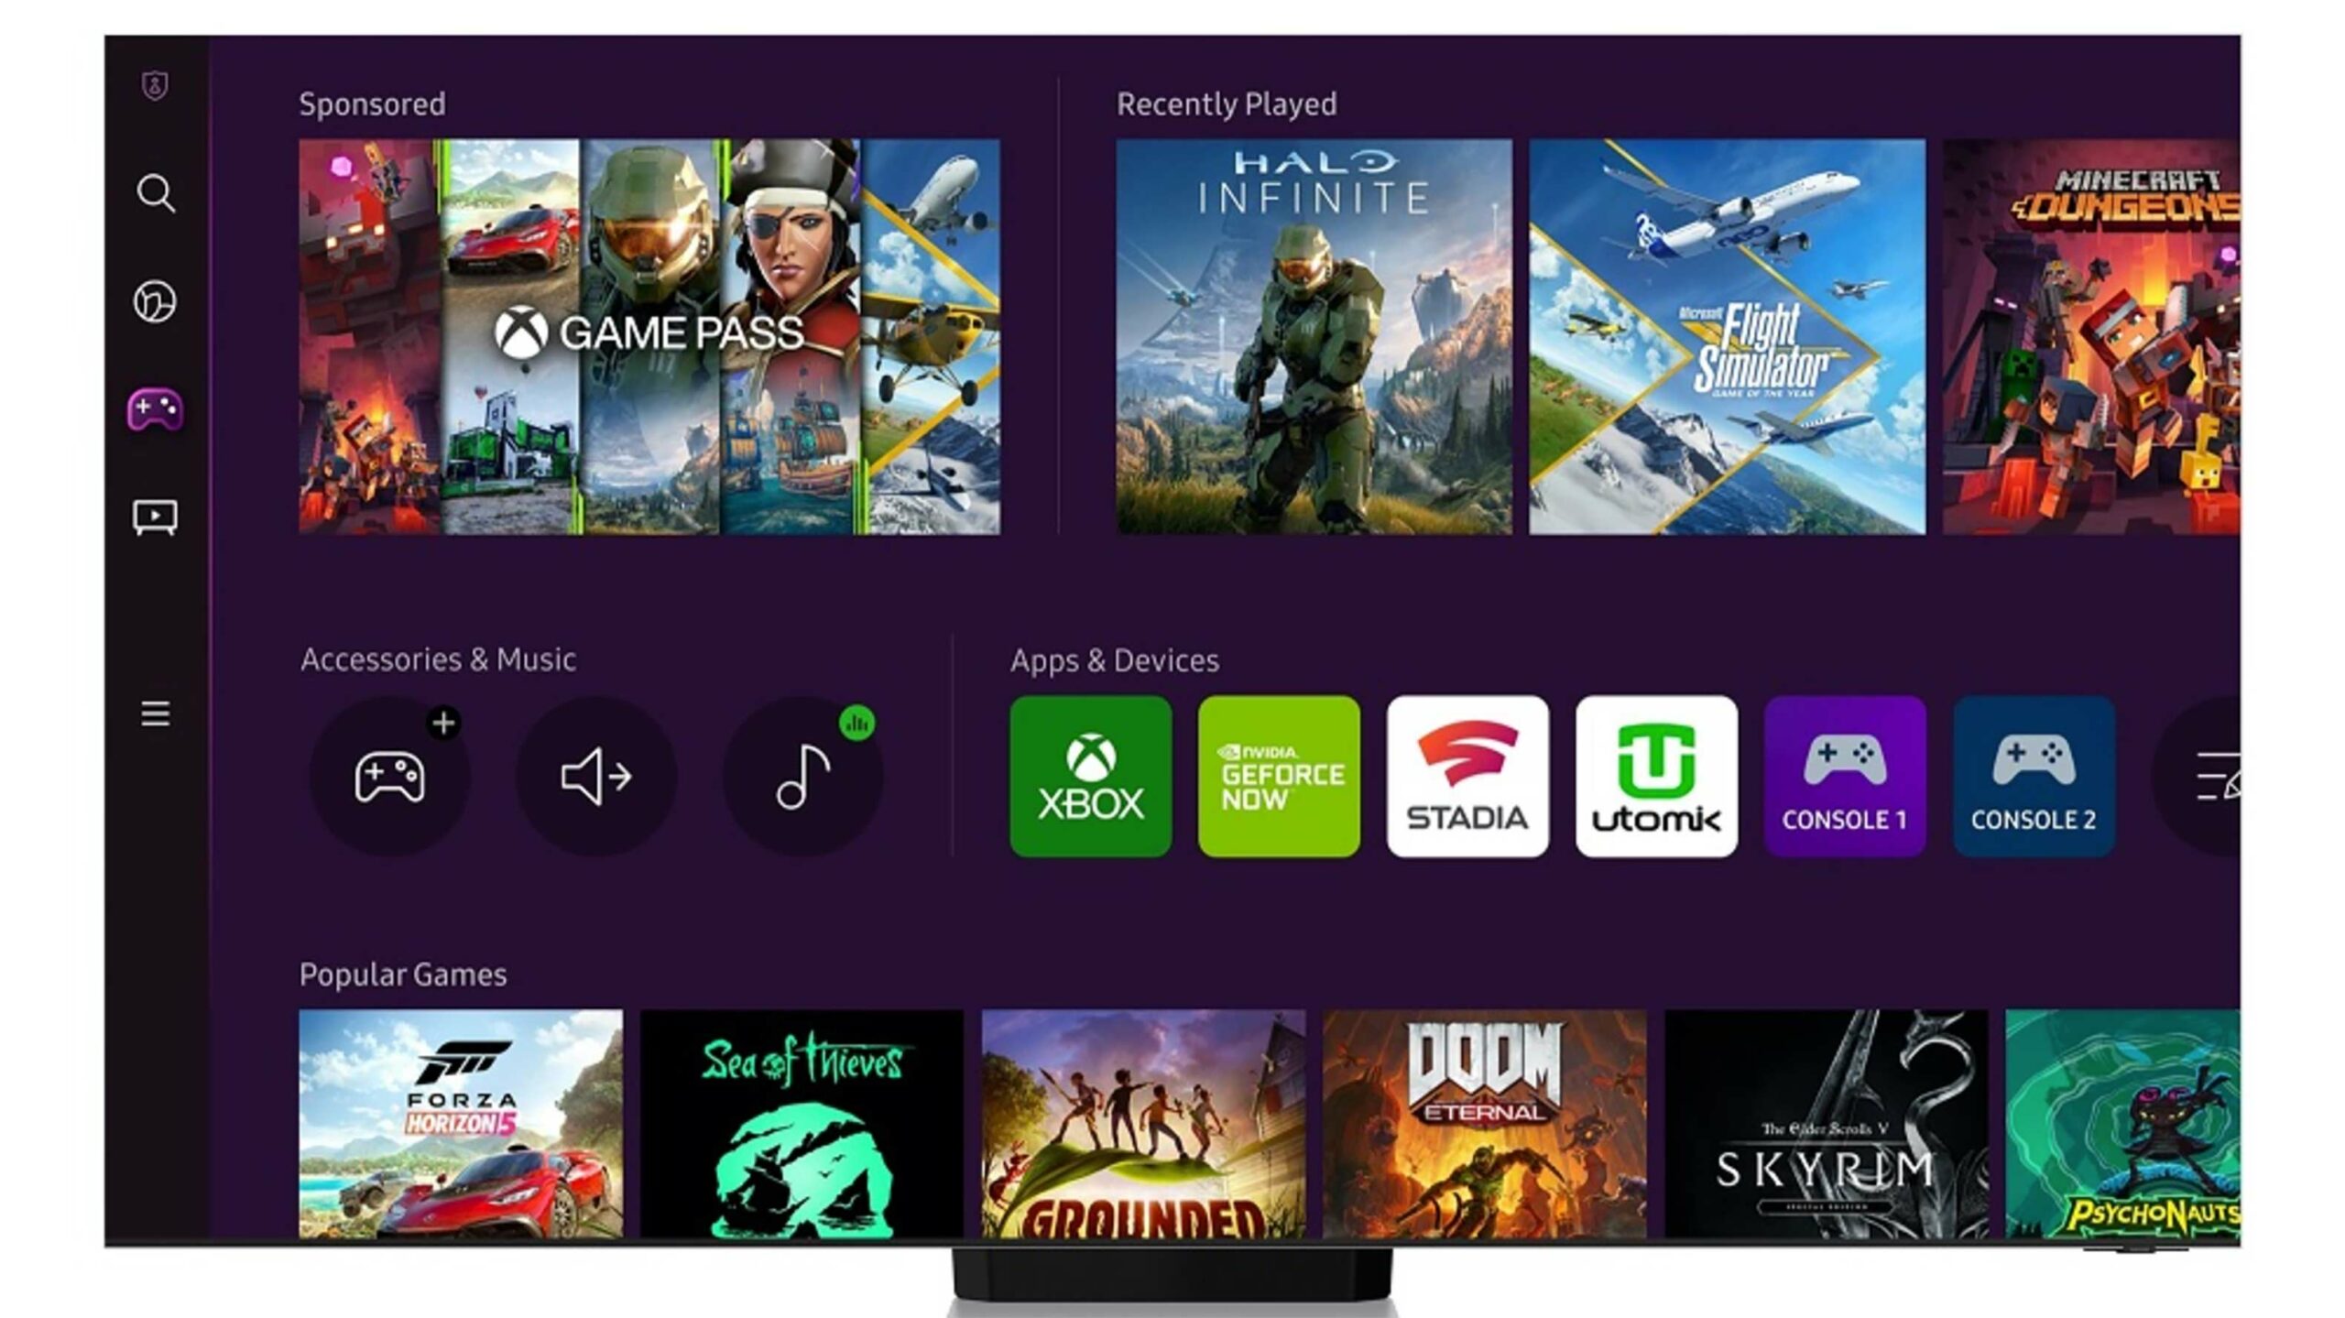Select the Gaming Hub controller icon in sidebar
Viewport: 2345px width, 1318px height.
point(156,408)
